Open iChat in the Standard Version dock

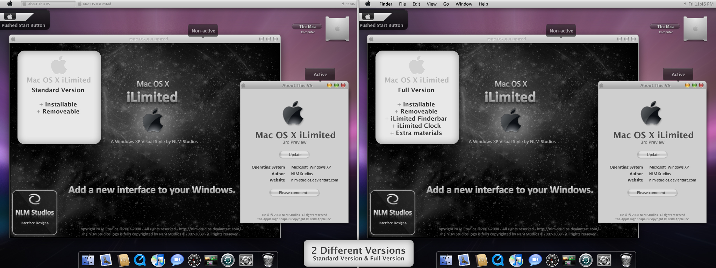pos(177,260)
